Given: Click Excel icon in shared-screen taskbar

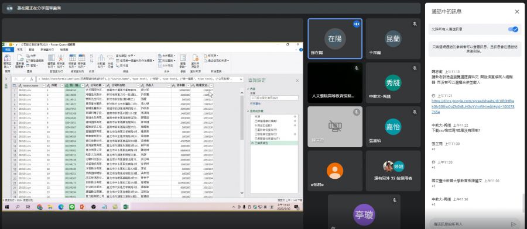Looking at the screenshot, I should pos(126,207).
